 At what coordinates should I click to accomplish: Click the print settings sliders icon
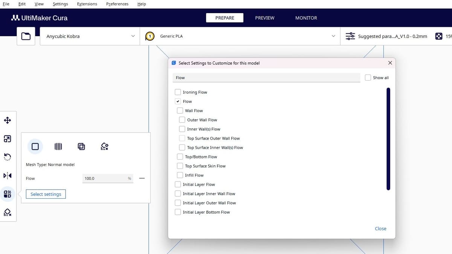(x=350, y=36)
